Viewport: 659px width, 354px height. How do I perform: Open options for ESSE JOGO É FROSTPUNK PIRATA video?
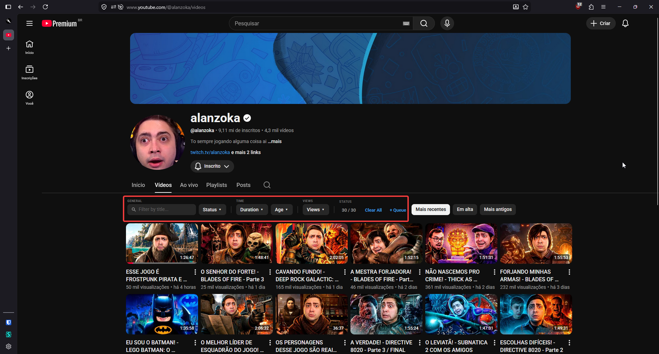tap(195, 272)
